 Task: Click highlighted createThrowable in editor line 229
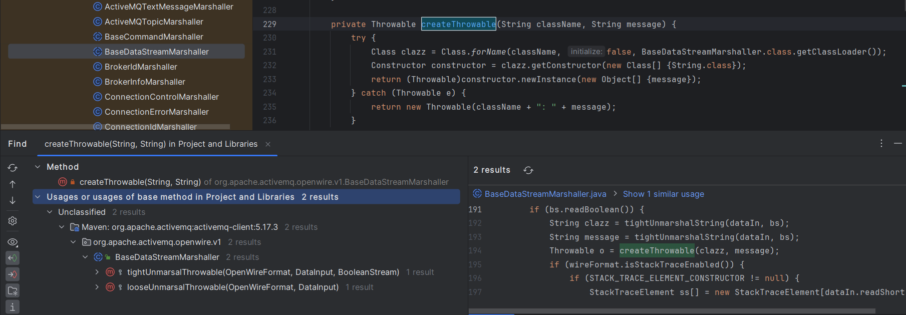pos(458,24)
